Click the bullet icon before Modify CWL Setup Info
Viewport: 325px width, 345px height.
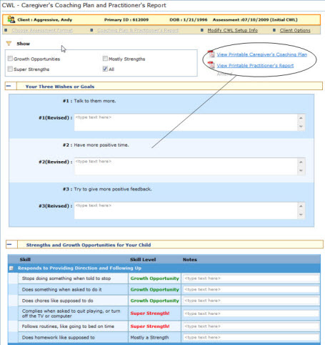[202, 30]
